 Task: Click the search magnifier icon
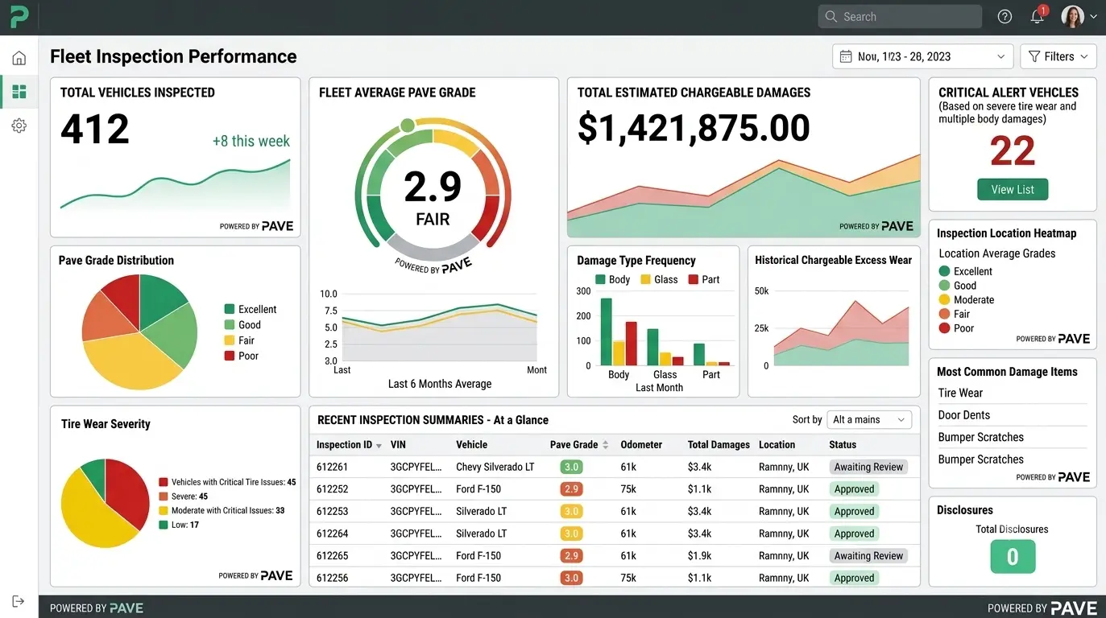831,16
